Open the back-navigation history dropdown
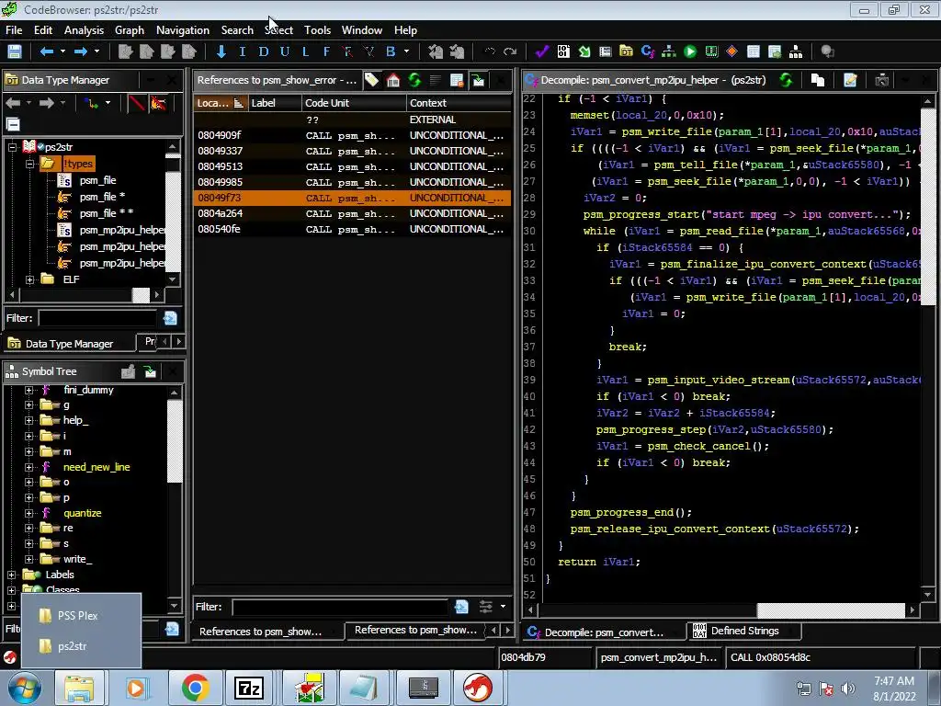Image resolution: width=941 pixels, height=706 pixels. point(62,51)
